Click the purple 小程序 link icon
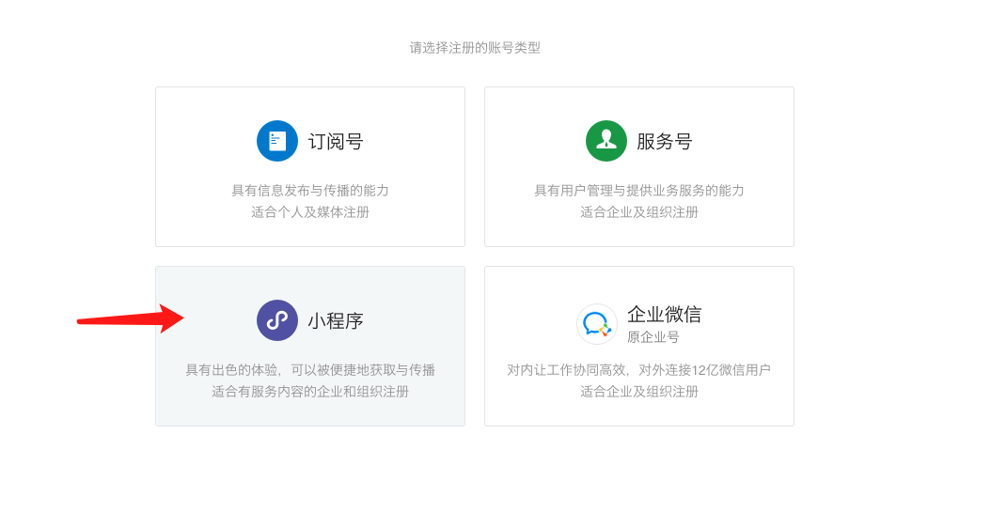Image resolution: width=1007 pixels, height=512 pixels. (277, 320)
